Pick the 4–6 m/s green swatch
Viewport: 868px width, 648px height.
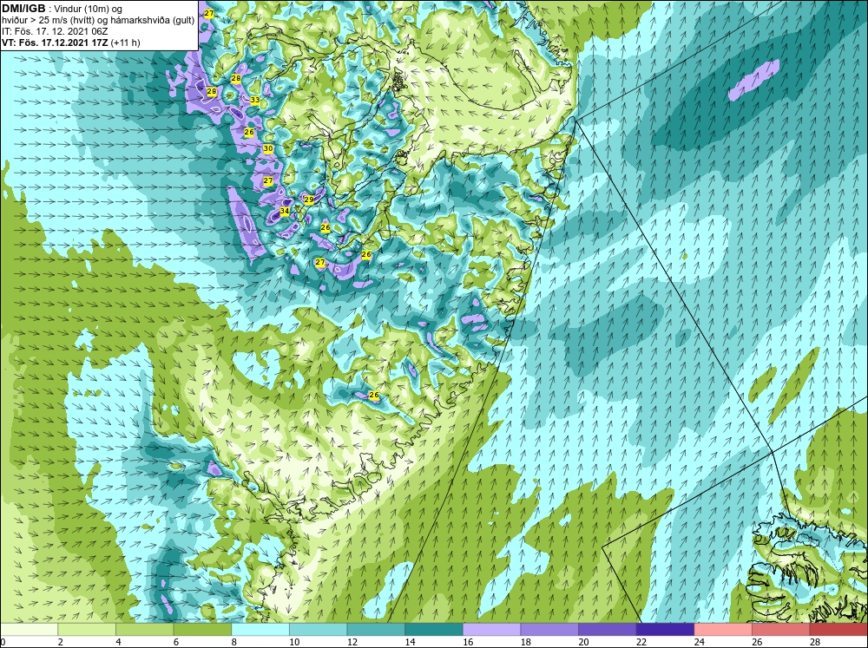(144, 629)
